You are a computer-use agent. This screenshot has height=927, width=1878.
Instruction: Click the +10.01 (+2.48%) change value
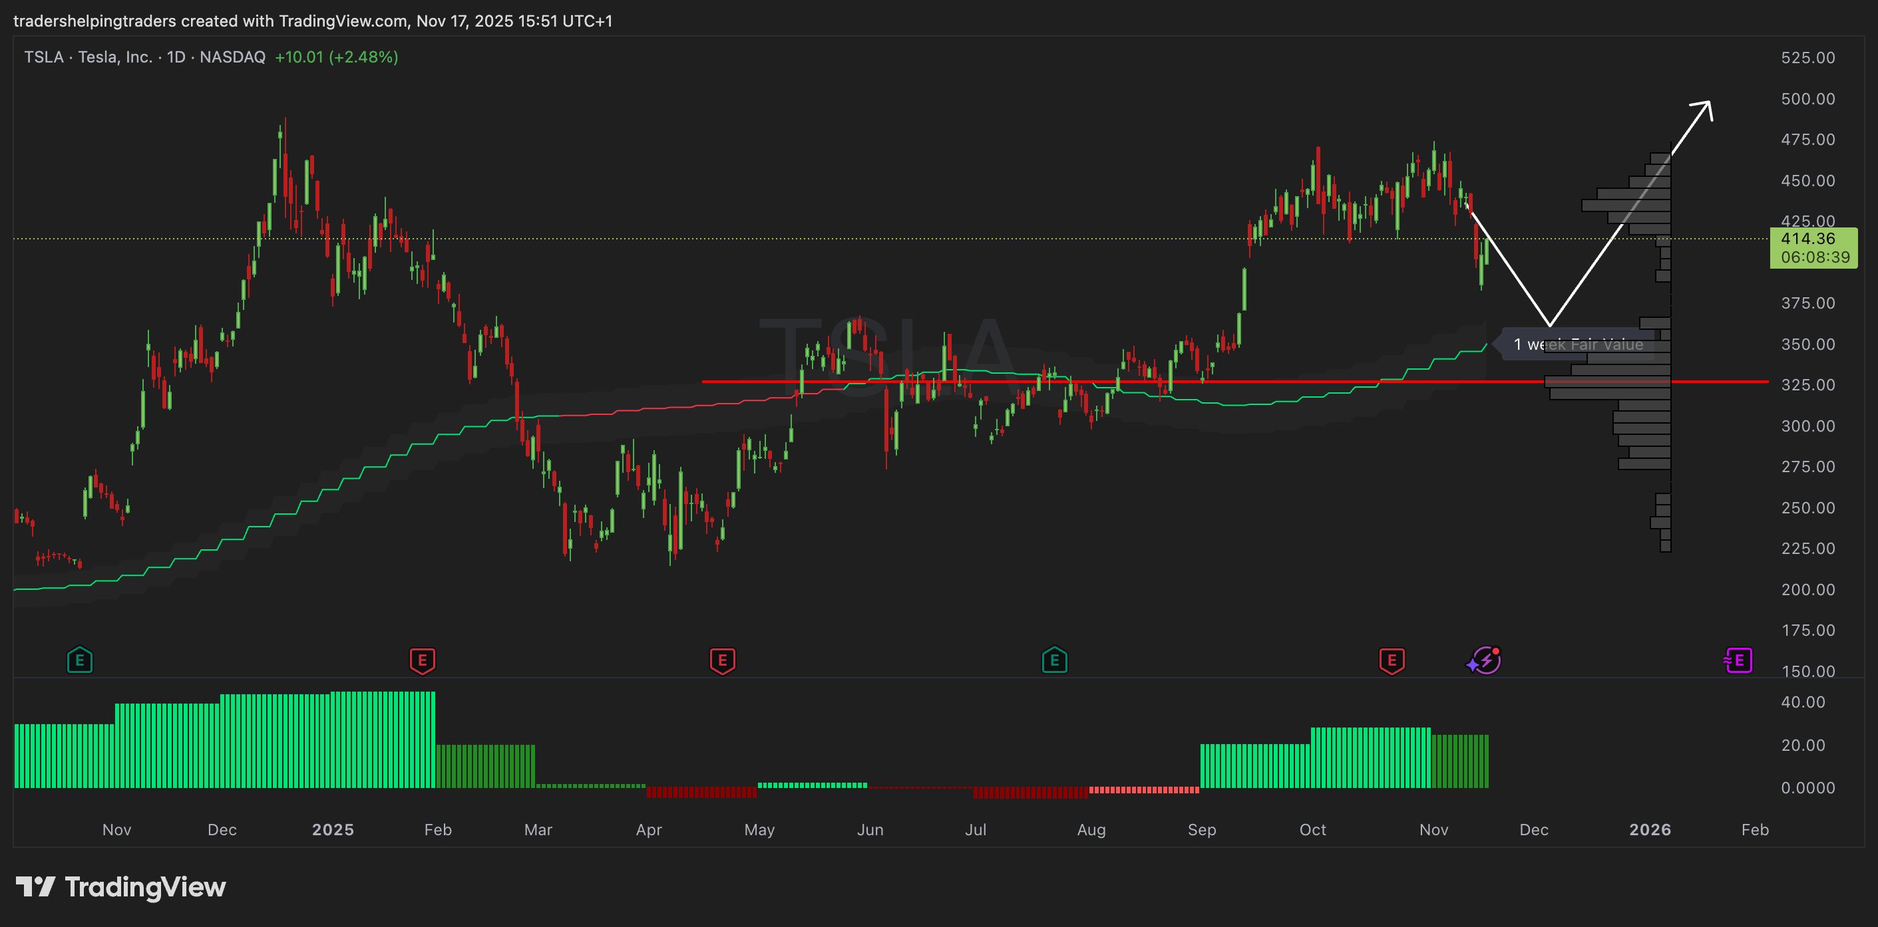[x=336, y=57]
